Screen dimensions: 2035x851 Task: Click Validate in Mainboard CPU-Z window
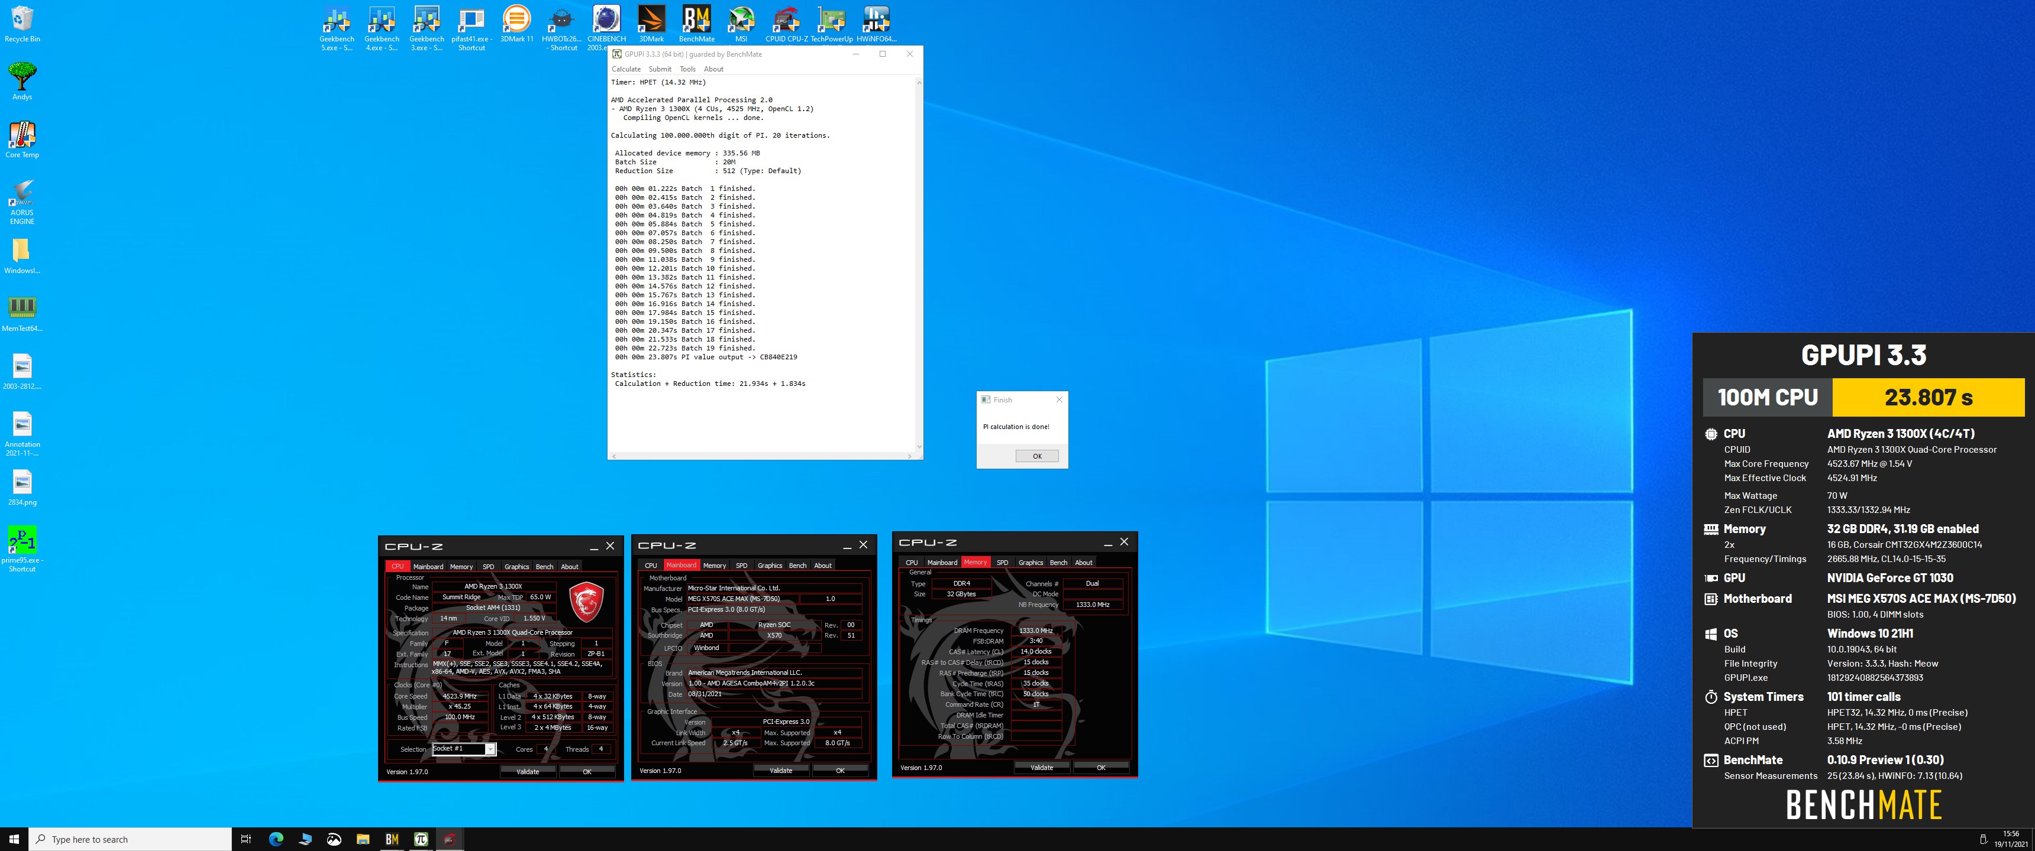(x=780, y=771)
